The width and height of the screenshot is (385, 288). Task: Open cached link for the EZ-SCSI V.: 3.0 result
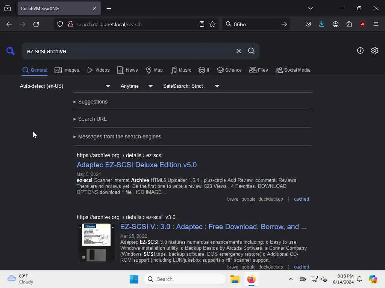[301, 267]
